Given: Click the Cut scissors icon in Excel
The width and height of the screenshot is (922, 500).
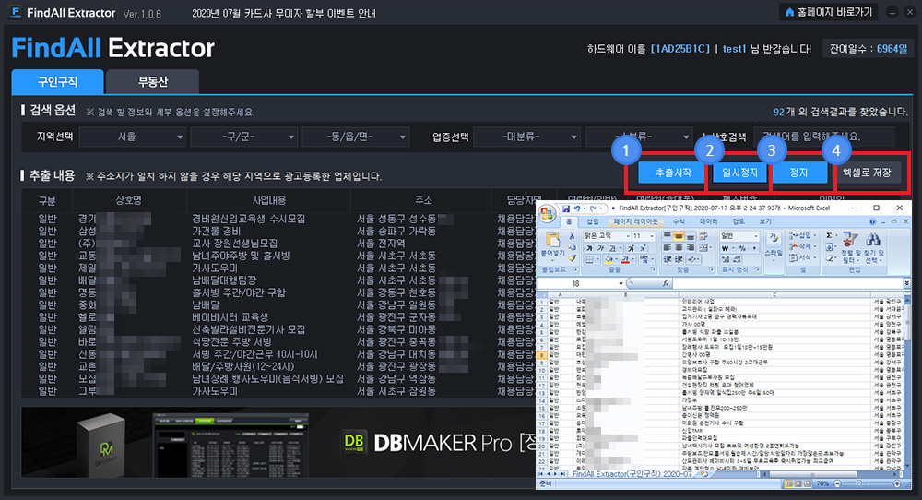Looking at the screenshot, I should [x=572, y=236].
